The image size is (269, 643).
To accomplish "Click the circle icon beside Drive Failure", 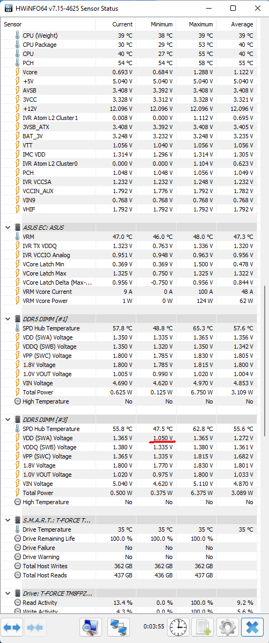I will [18, 548].
